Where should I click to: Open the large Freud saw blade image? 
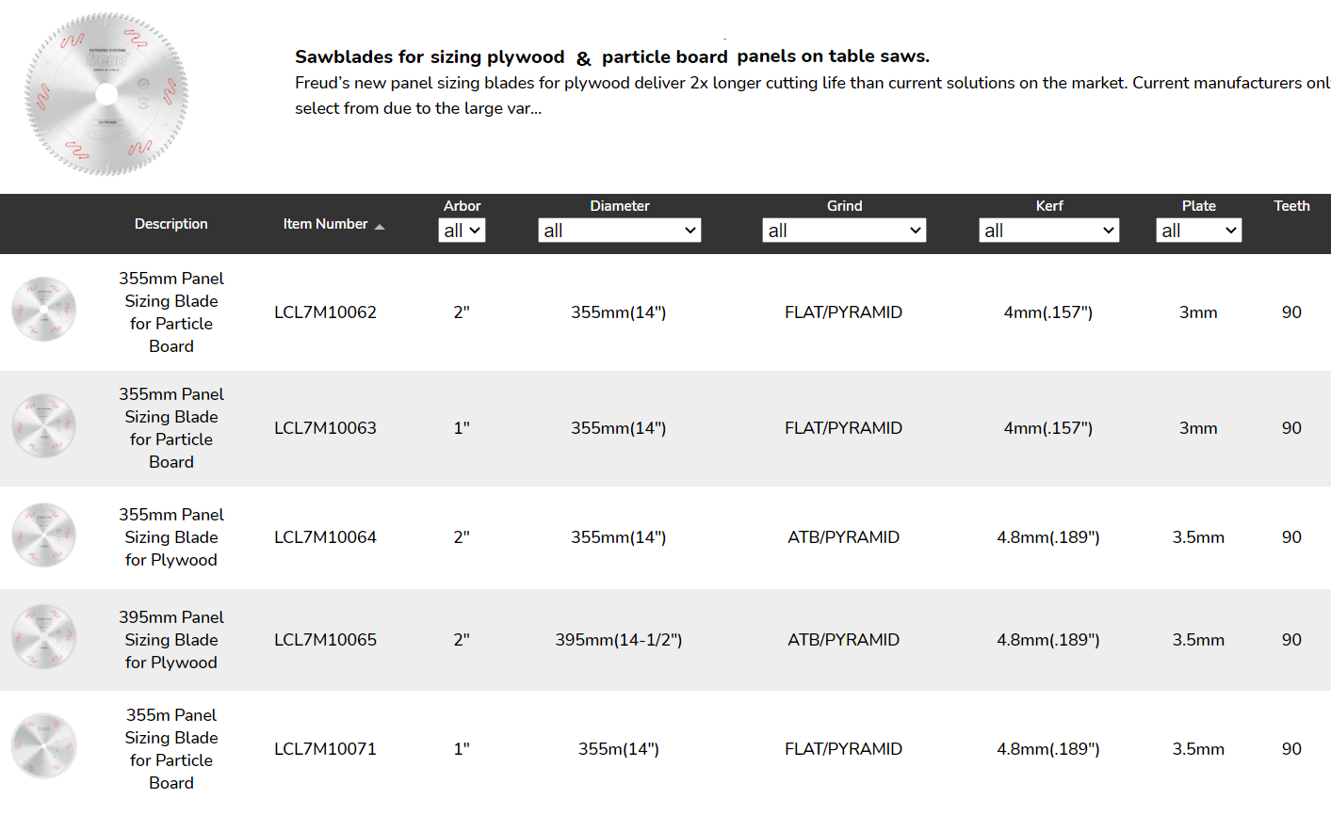(106, 94)
